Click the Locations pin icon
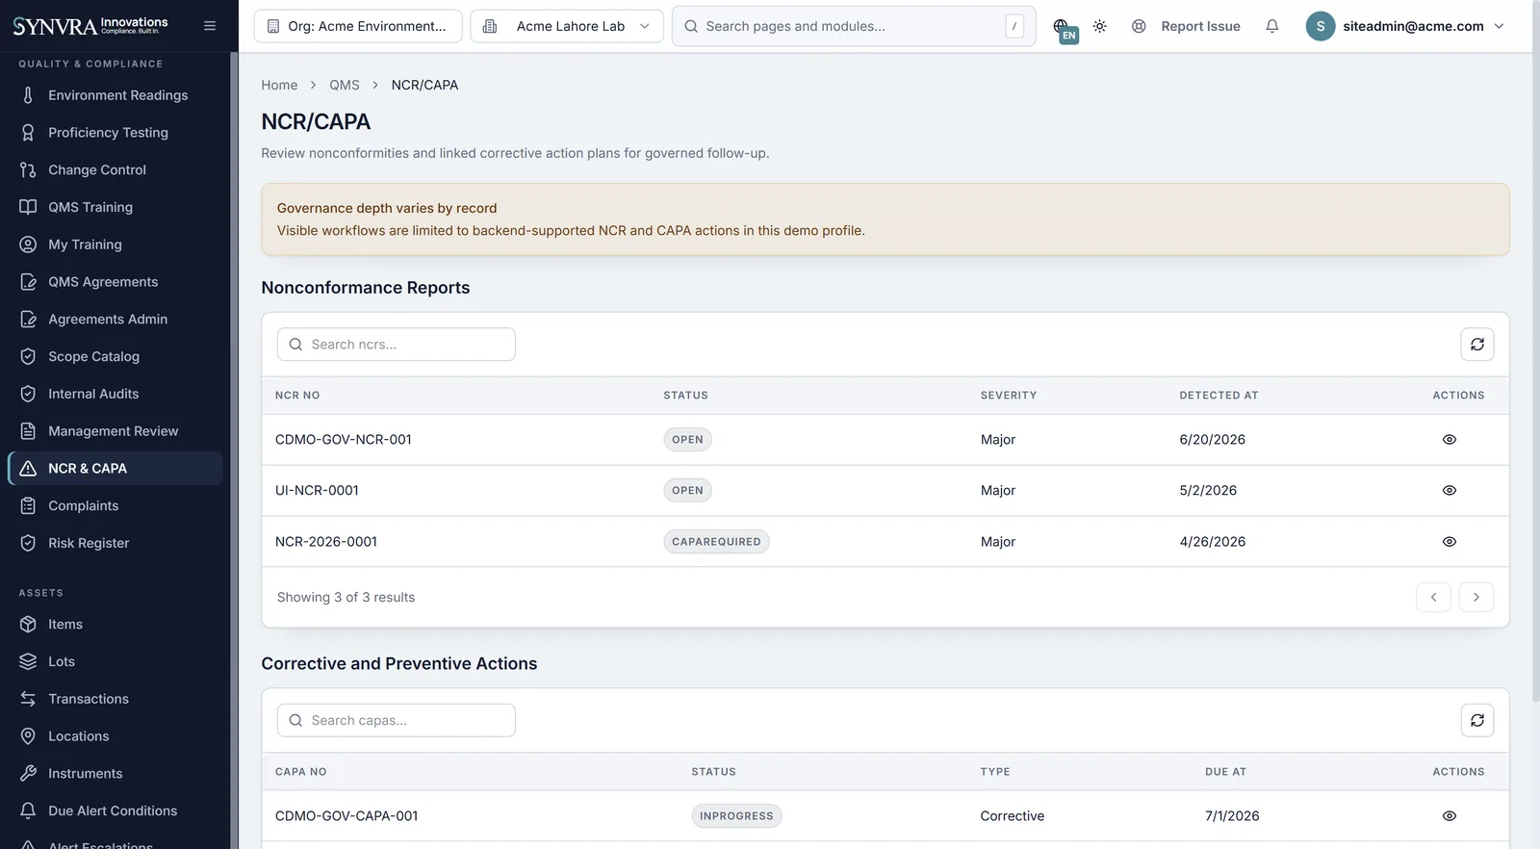Image resolution: width=1540 pixels, height=849 pixels. pos(28,736)
